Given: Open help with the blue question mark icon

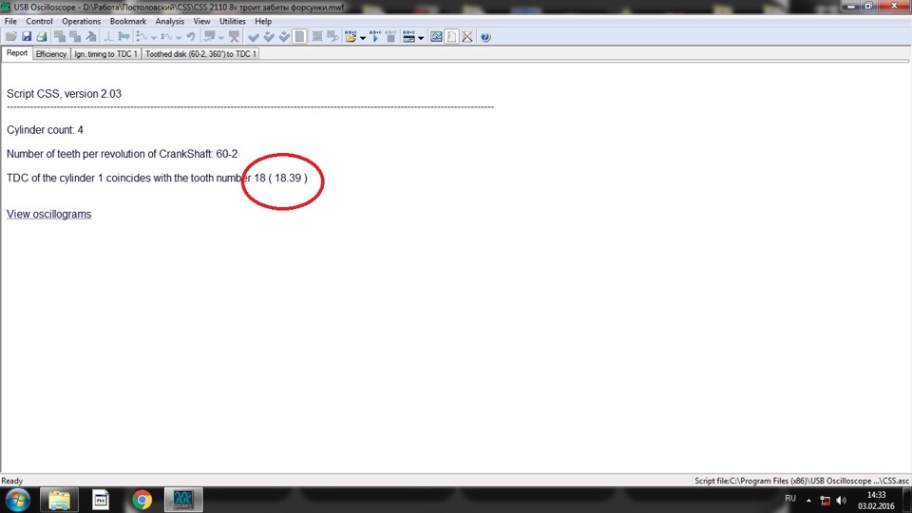Looking at the screenshot, I should pos(485,37).
